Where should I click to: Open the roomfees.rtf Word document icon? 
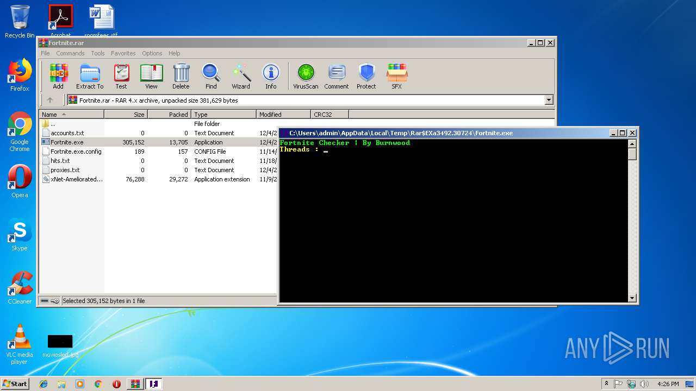tap(101, 21)
